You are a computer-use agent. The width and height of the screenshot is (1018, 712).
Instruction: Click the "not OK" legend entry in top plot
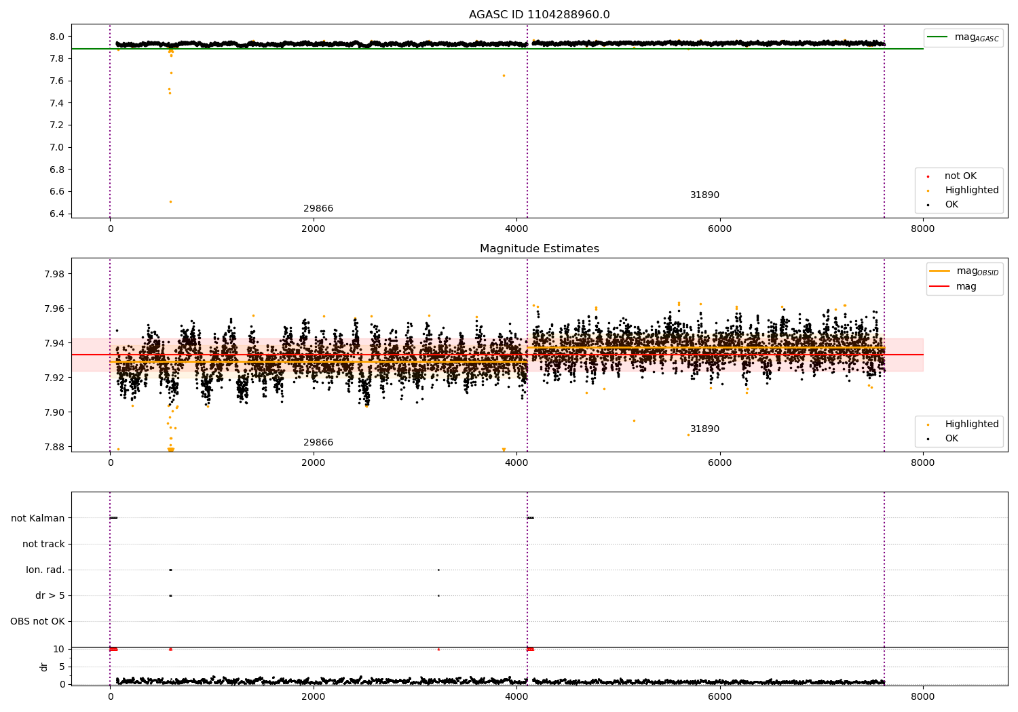pyautogui.click(x=960, y=176)
